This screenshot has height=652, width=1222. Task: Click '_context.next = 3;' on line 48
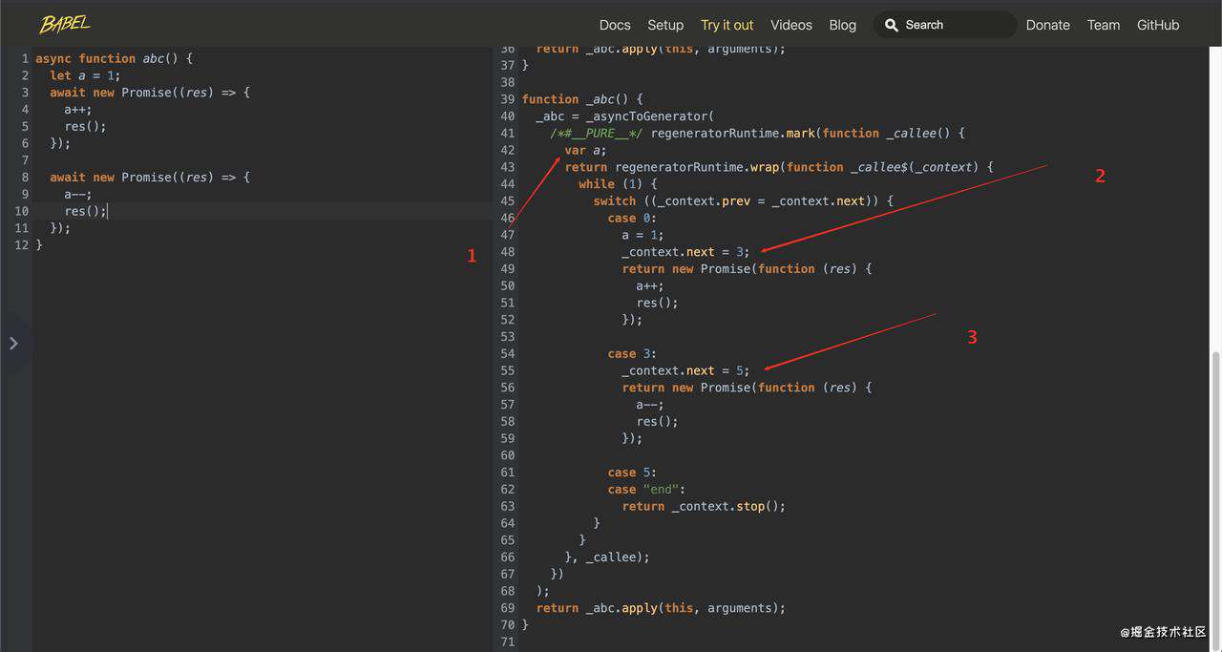tap(686, 252)
